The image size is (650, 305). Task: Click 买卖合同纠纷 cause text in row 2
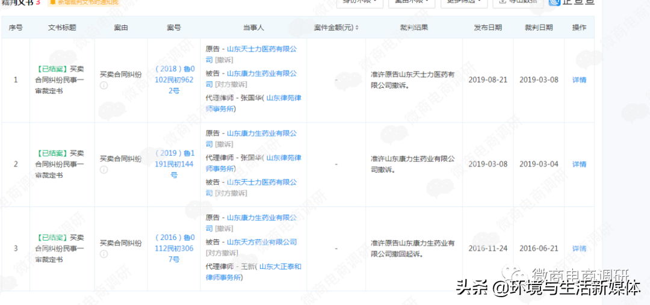(x=120, y=159)
